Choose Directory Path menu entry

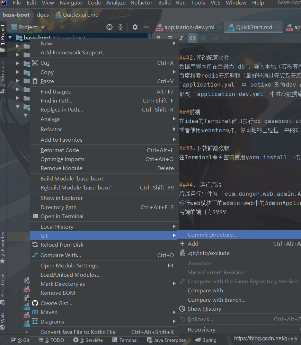point(104,207)
